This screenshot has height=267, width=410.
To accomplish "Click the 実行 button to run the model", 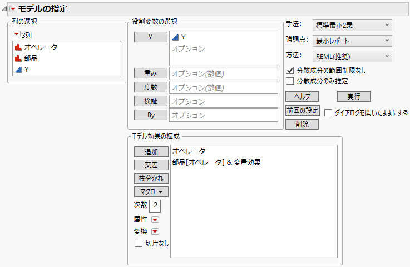I will 354,96.
